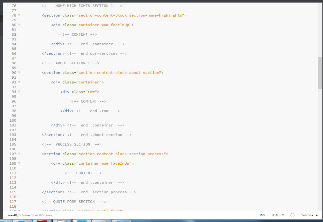Click the '285 Lines' status text
This screenshot has height=222, width=323.
coord(45,215)
